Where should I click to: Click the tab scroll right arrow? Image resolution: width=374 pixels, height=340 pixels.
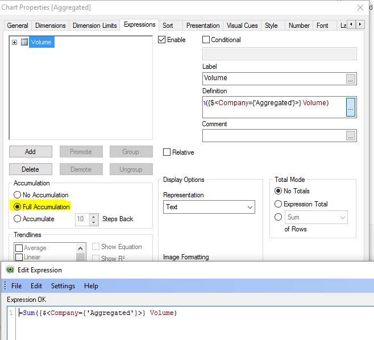tap(360, 24)
